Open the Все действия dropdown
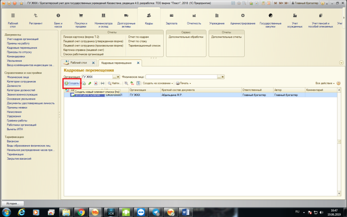 (x=325, y=83)
